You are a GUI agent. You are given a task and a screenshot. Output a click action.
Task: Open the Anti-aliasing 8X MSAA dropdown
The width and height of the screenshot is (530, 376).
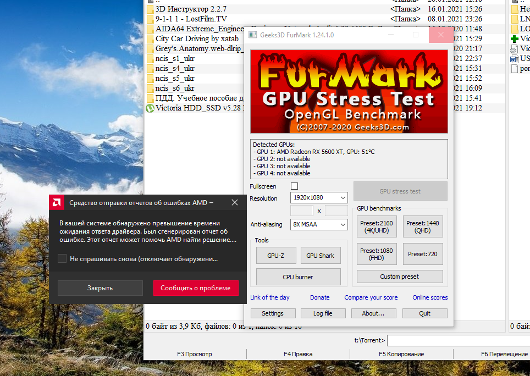pos(319,224)
